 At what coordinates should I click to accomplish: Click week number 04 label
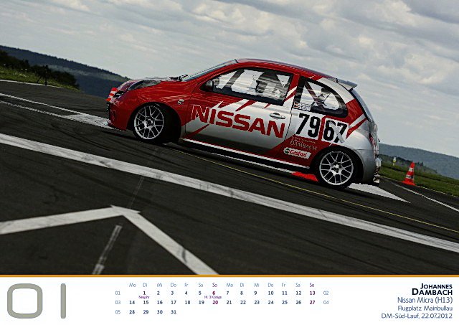(x=326, y=303)
